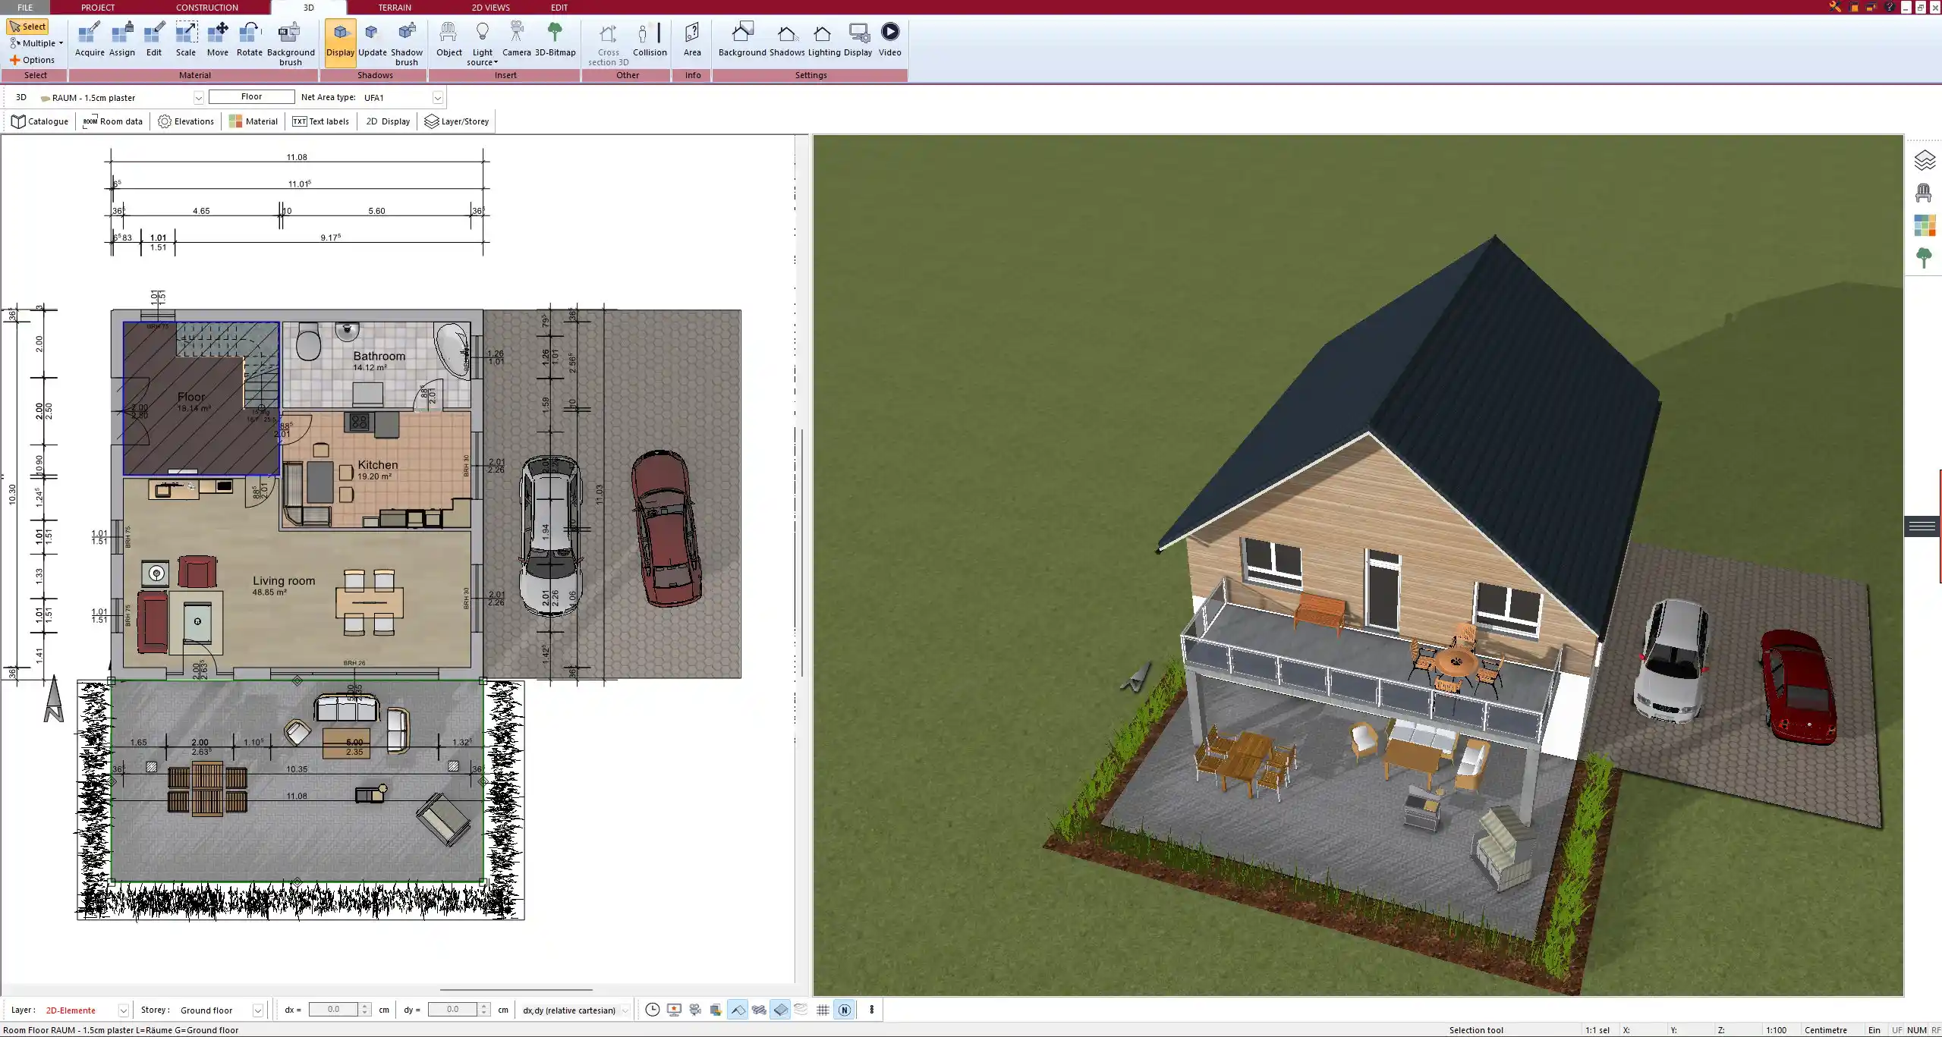
Task: Select the Display tool in Shadows group
Action: (339, 42)
